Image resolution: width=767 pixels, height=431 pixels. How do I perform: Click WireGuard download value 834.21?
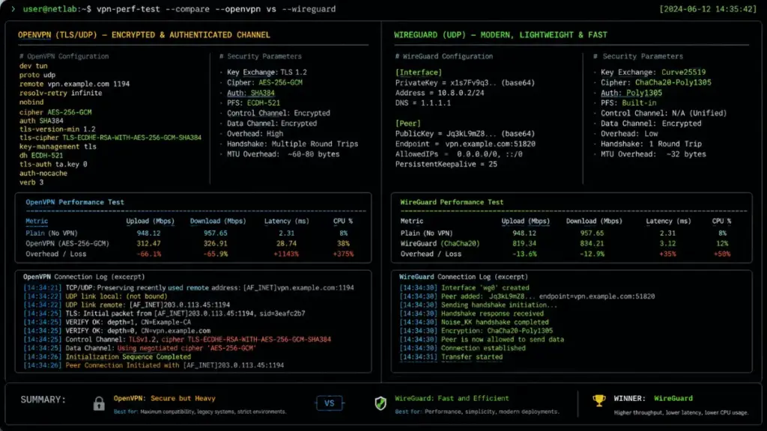(x=592, y=243)
